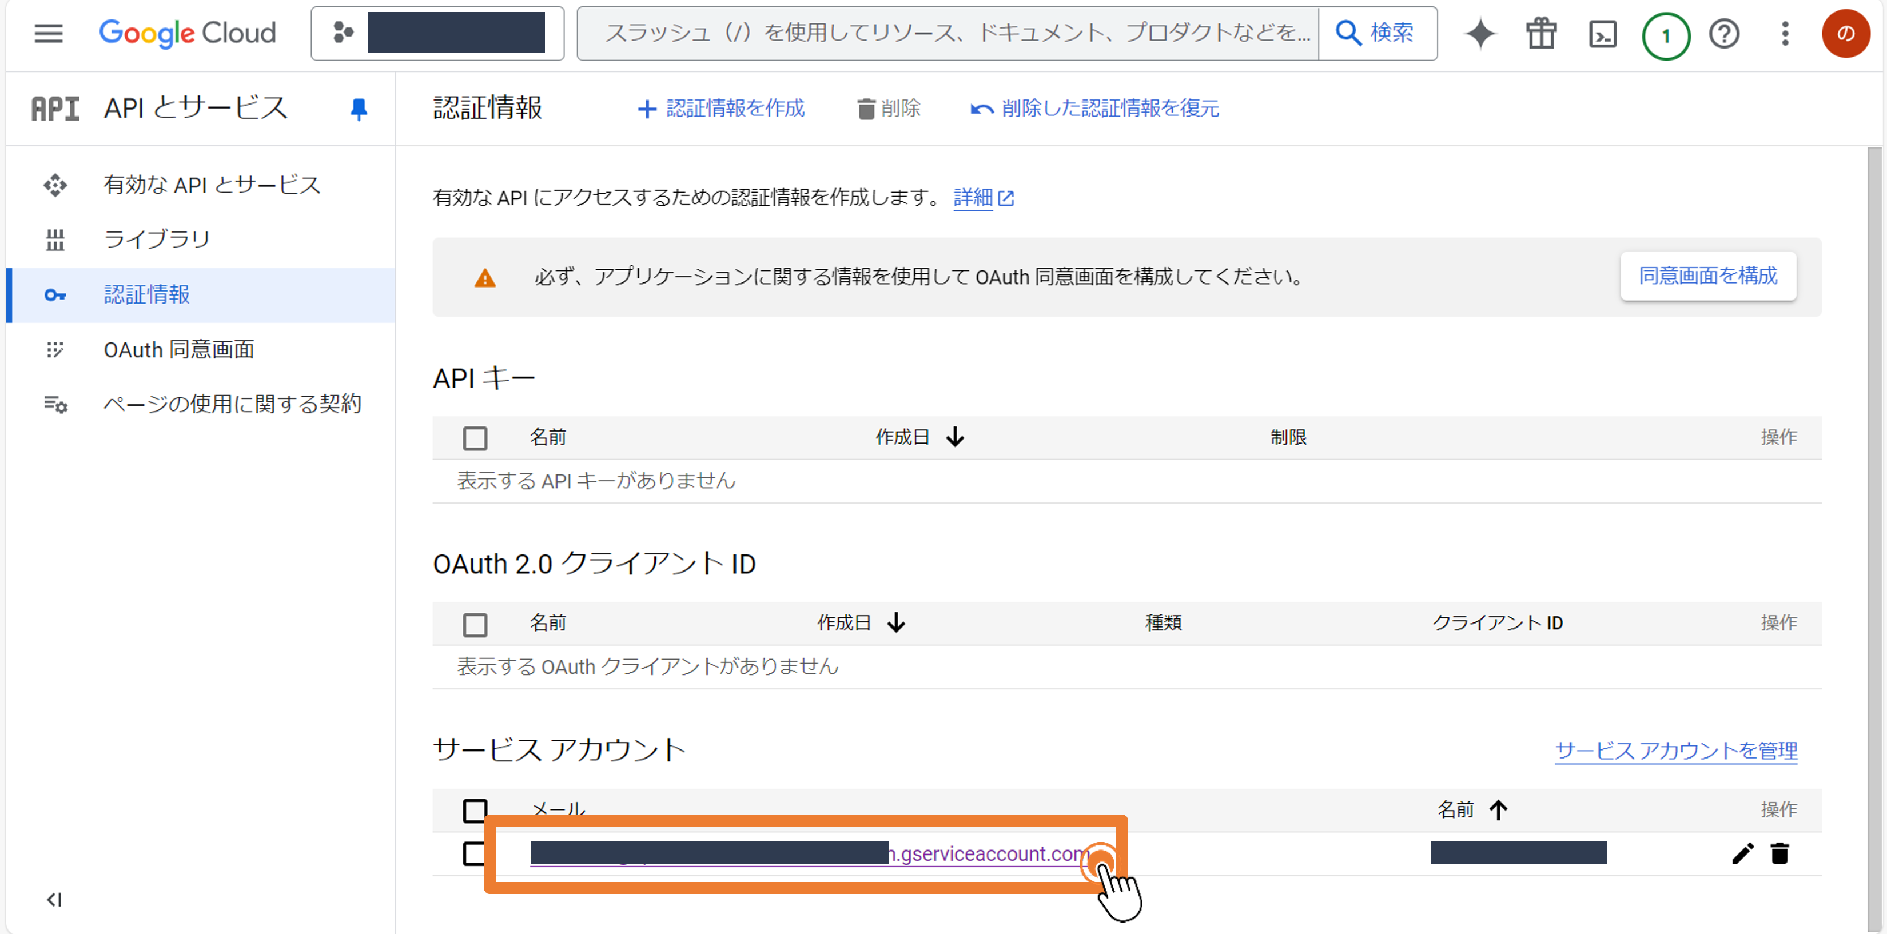The height and width of the screenshot is (934, 1887).
Task: Delete the service account with trash icon
Action: tap(1780, 853)
